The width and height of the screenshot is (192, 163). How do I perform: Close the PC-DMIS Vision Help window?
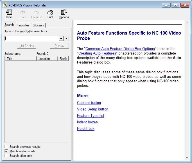(x=185, y=5)
